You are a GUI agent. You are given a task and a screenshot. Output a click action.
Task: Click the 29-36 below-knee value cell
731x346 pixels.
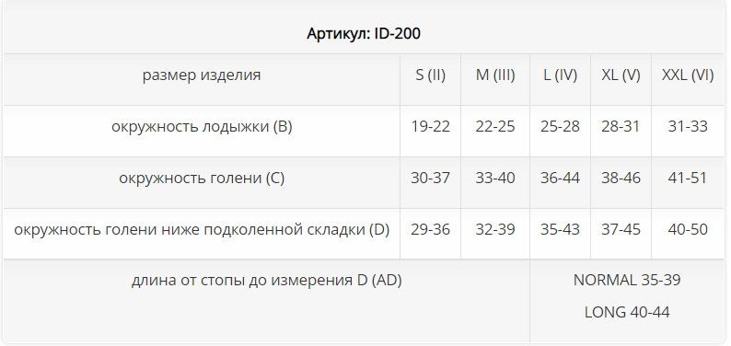point(430,229)
